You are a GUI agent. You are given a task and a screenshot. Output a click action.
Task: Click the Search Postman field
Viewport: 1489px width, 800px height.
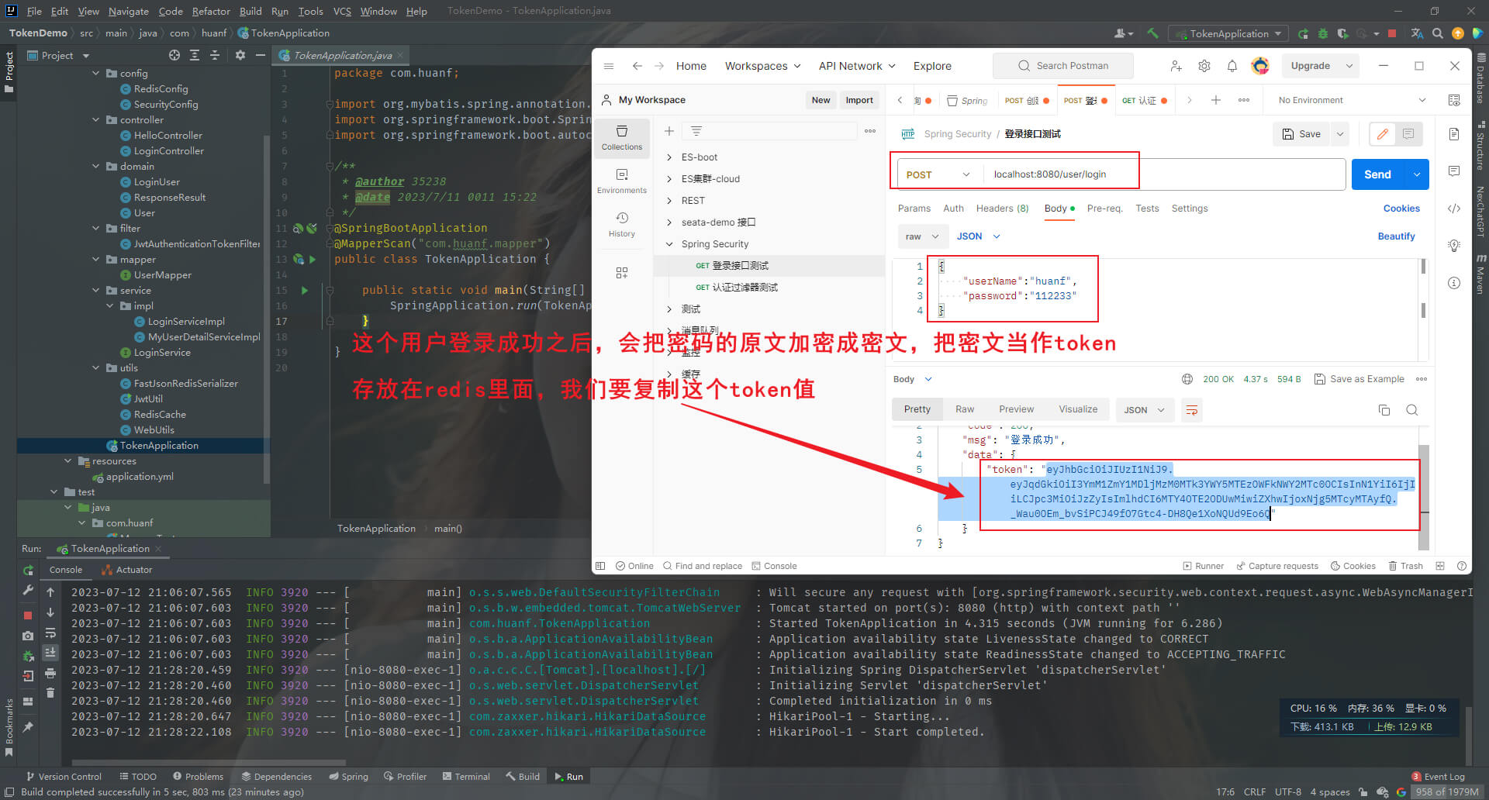pyautogui.click(x=1062, y=66)
